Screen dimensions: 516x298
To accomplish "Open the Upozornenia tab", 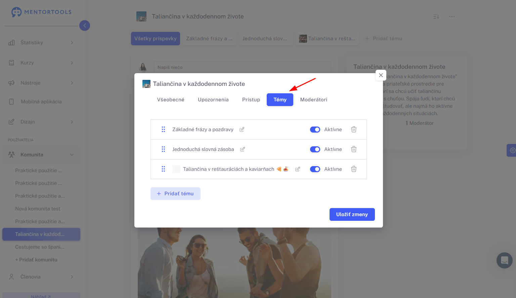I will pos(213,100).
